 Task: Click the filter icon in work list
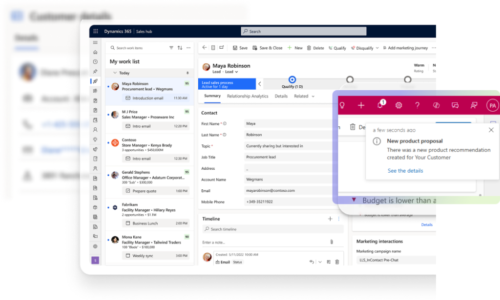click(171, 48)
